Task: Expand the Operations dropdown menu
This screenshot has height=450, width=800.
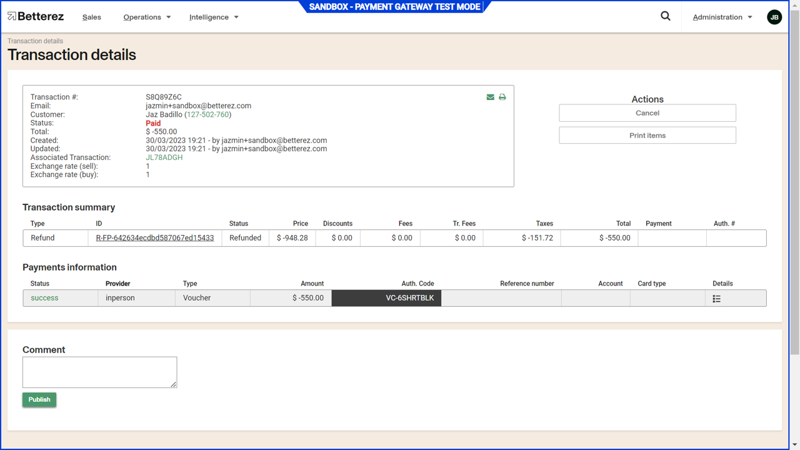Action: pos(147,17)
